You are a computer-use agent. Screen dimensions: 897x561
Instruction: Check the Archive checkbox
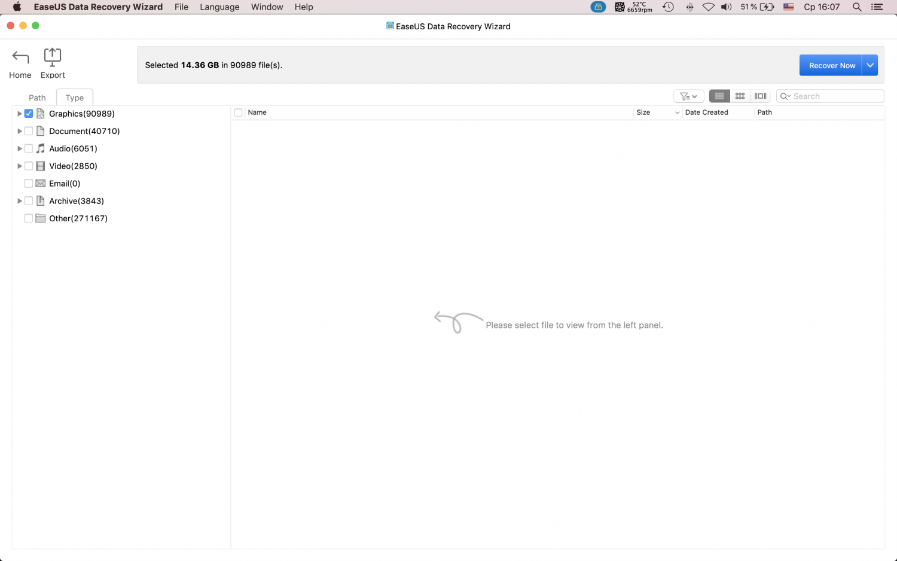[29, 201]
